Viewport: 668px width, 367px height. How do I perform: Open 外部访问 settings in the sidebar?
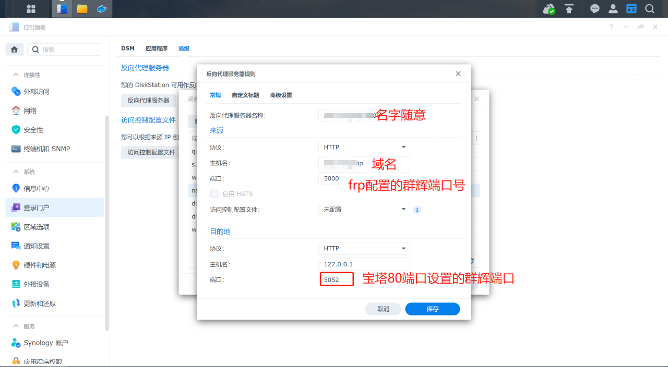click(37, 91)
